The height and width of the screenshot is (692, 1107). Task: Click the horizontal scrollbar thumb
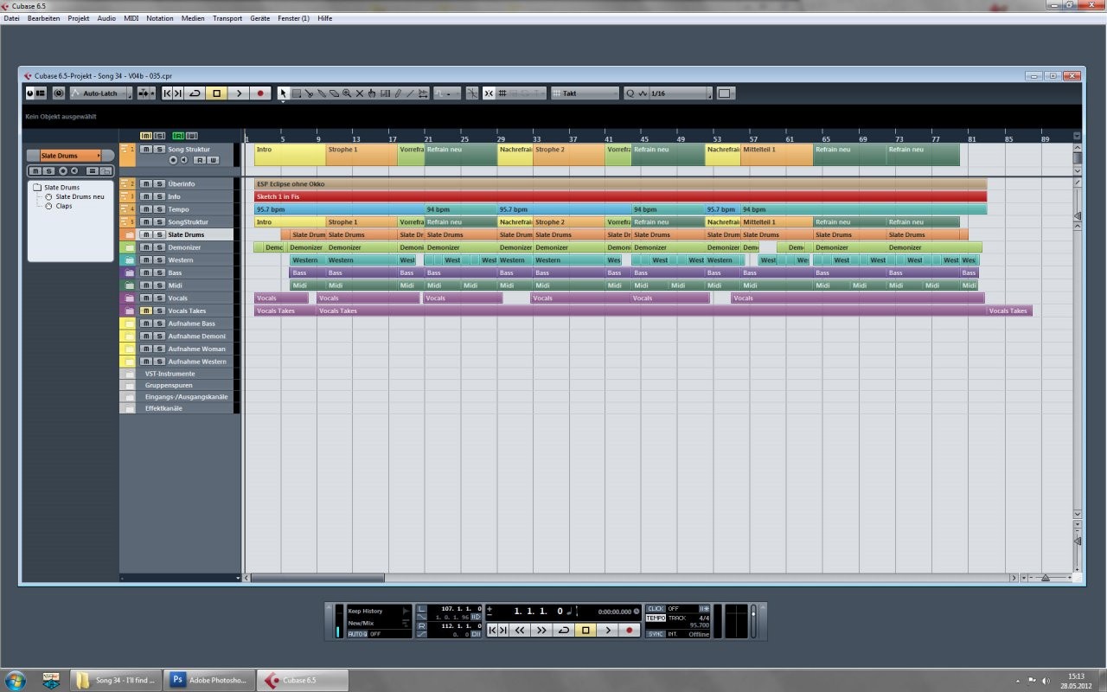point(317,577)
